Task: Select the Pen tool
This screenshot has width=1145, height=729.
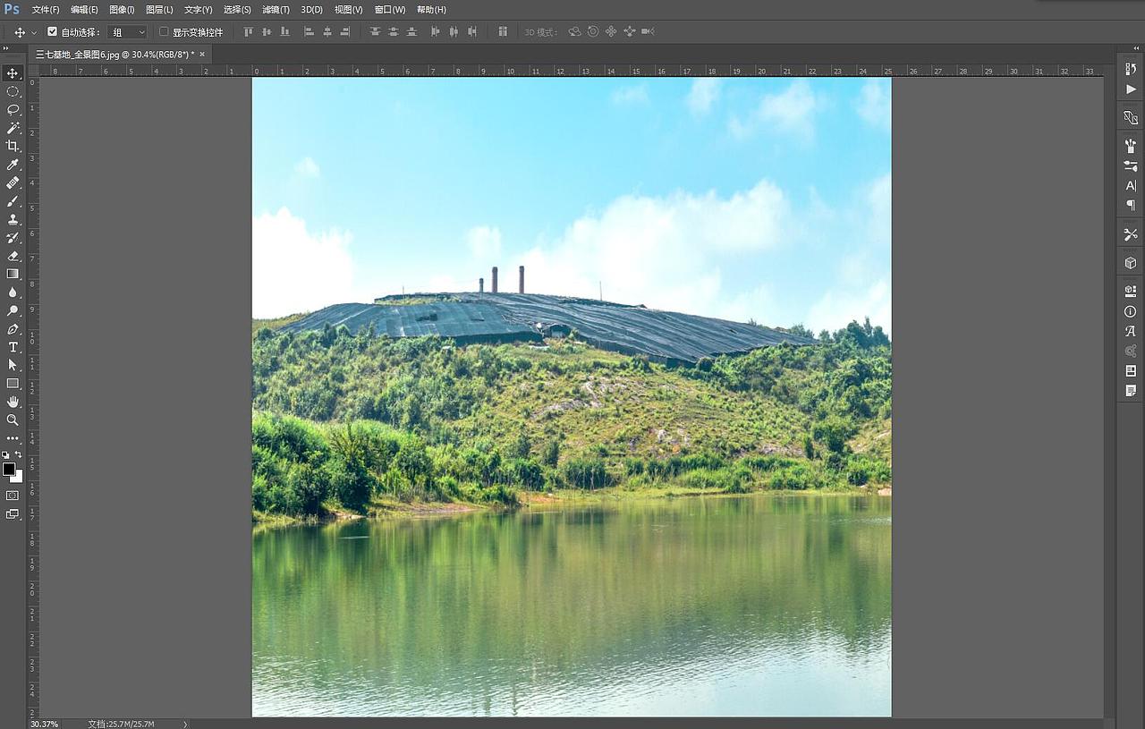Action: 13,329
